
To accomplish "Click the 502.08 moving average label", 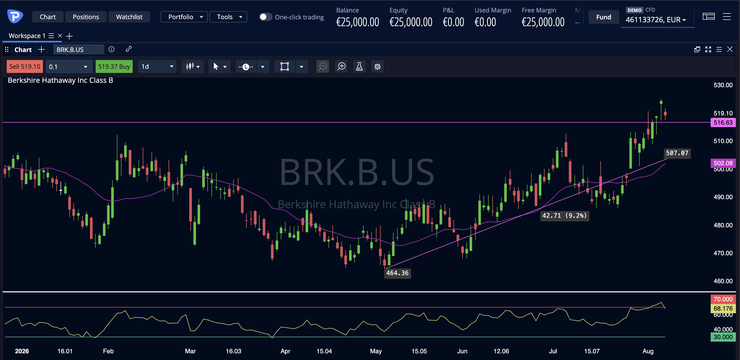I will pos(723,163).
